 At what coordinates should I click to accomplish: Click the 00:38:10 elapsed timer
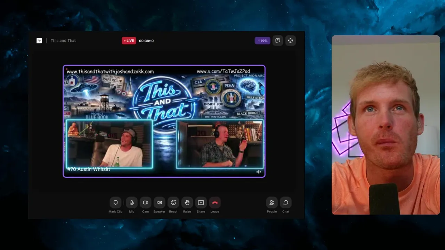coord(146,41)
